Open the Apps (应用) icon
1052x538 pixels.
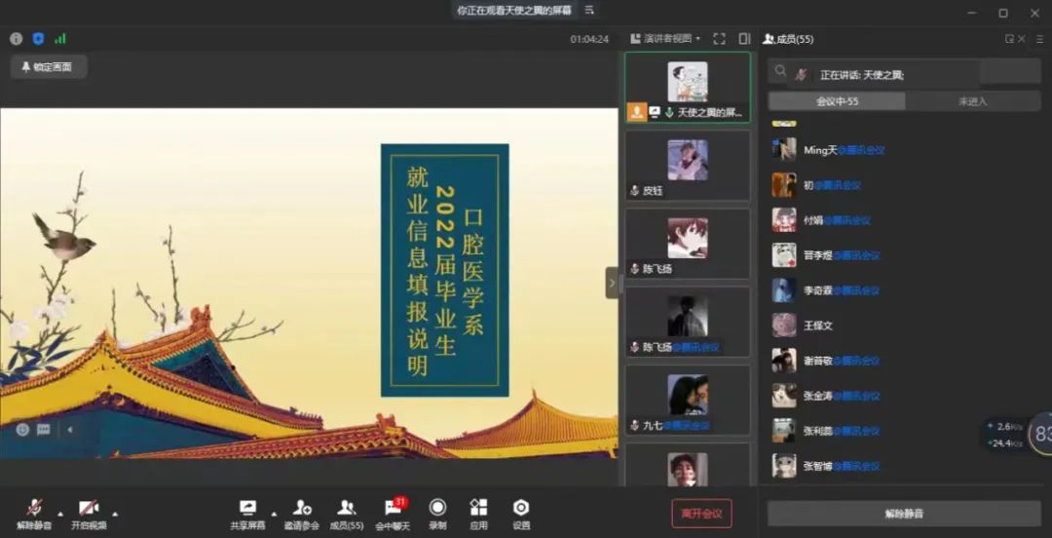click(x=478, y=508)
